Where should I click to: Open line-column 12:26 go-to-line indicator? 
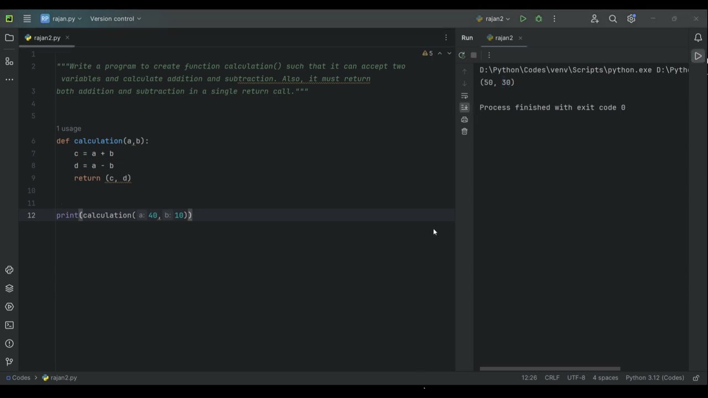pyautogui.click(x=529, y=378)
